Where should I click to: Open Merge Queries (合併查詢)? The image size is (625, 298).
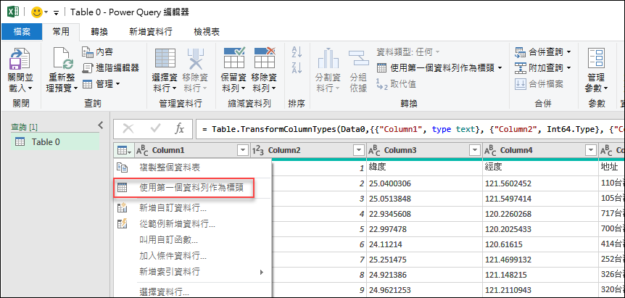click(543, 51)
